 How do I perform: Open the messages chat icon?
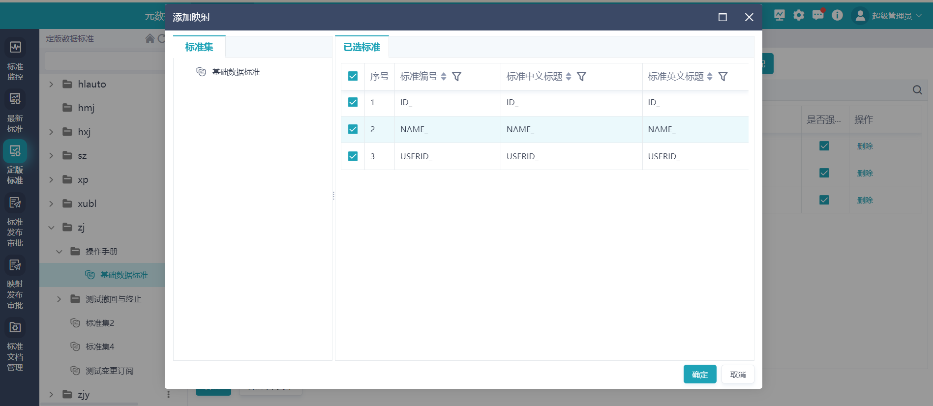tap(817, 15)
